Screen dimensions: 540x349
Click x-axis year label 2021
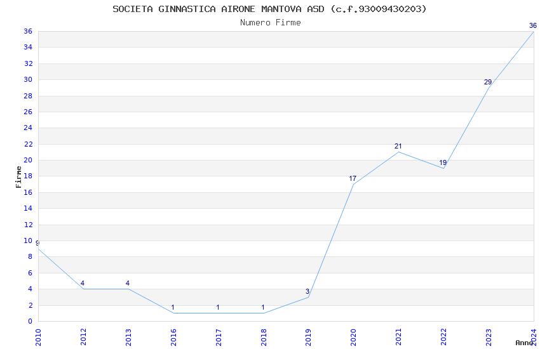tap(398, 338)
